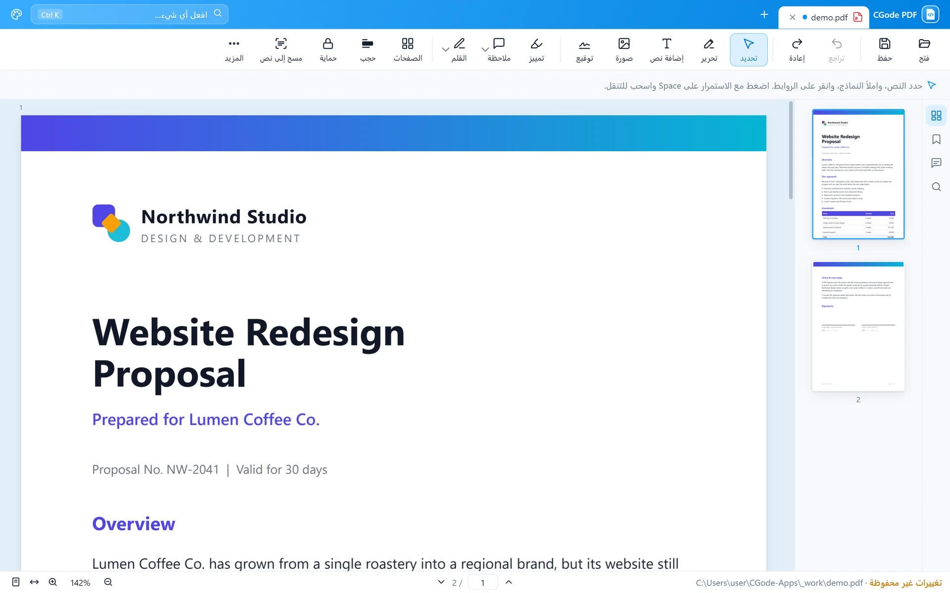Expand the ملاحظة note dropdown arrow
Screen dimensions: 950x593
click(x=485, y=49)
